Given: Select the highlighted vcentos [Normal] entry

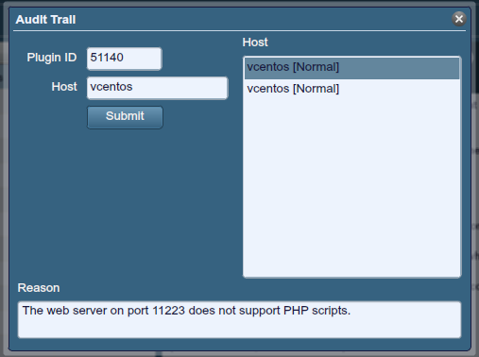Looking at the screenshot, I should point(351,68).
